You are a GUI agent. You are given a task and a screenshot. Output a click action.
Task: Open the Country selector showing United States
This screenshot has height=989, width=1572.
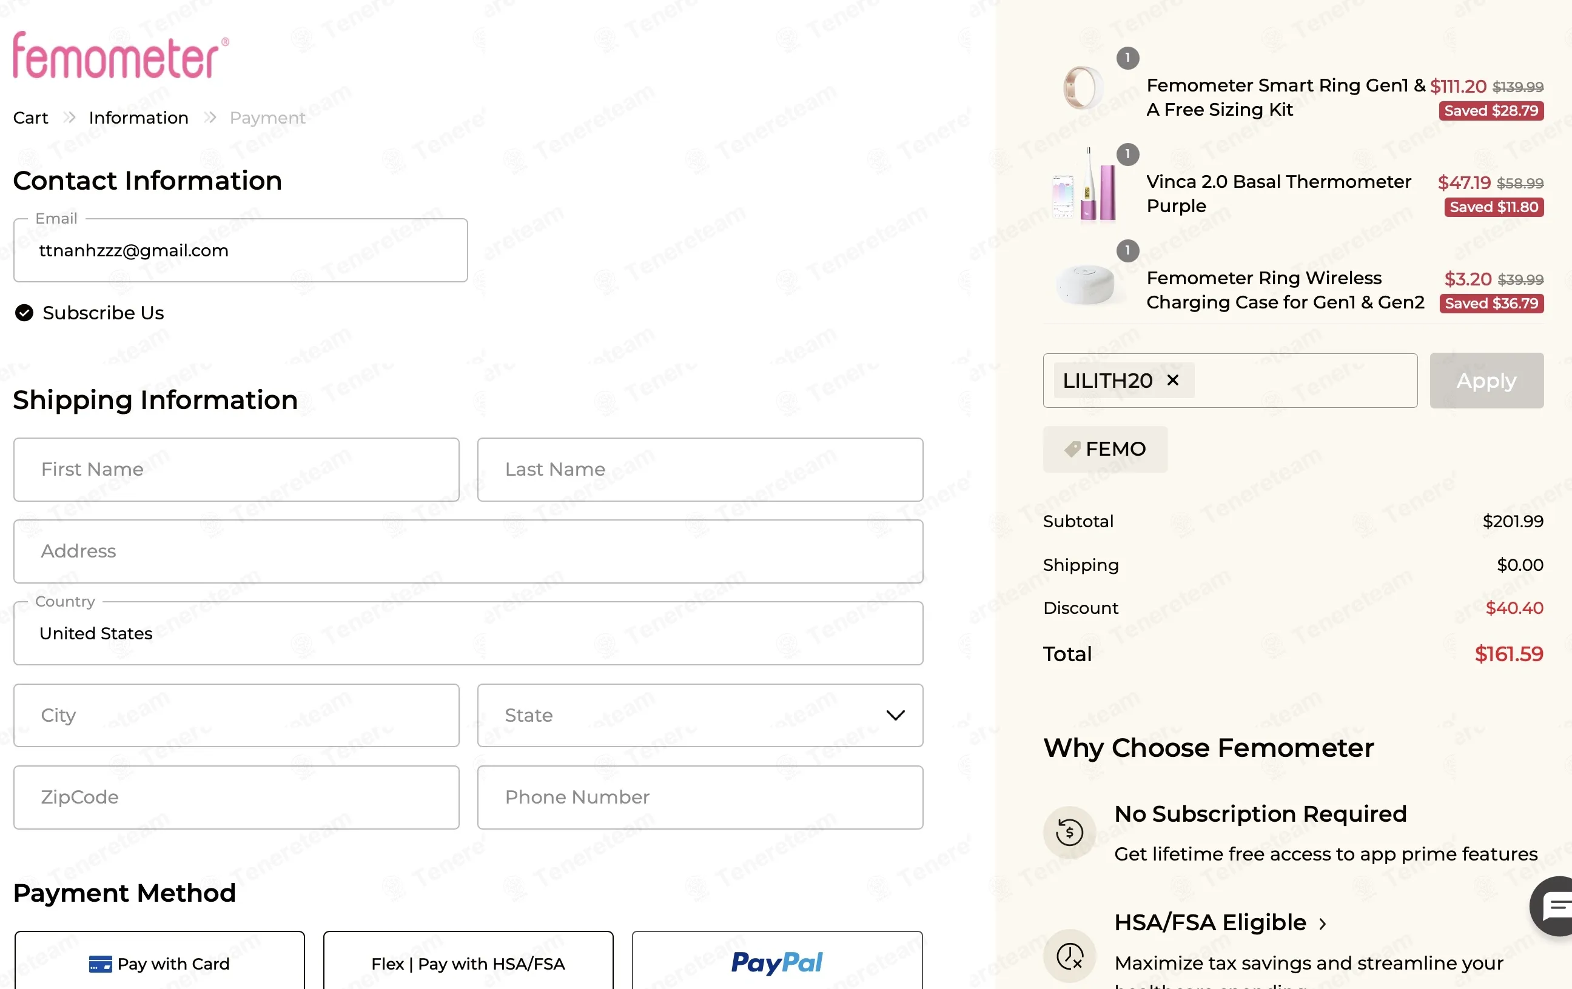click(x=468, y=633)
